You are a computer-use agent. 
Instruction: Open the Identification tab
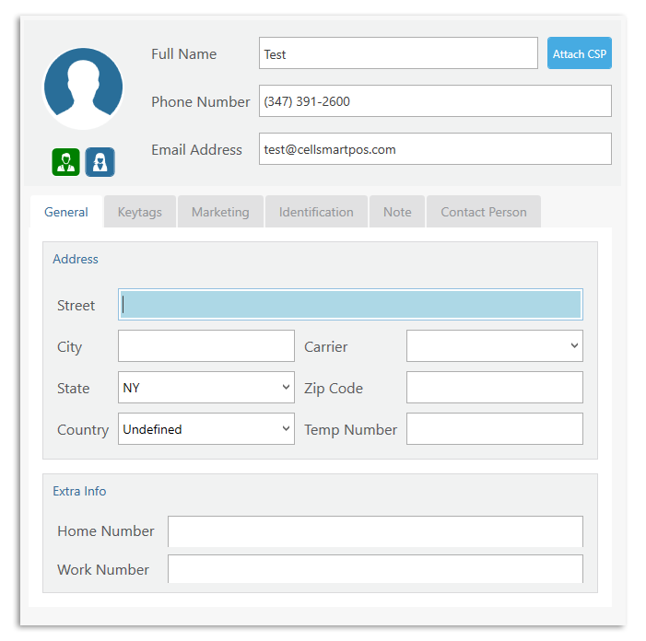(x=316, y=212)
